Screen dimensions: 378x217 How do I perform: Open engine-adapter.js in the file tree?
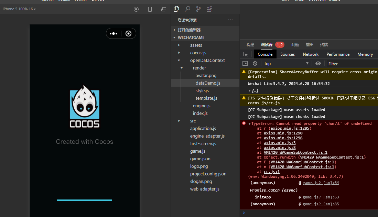point(207,136)
